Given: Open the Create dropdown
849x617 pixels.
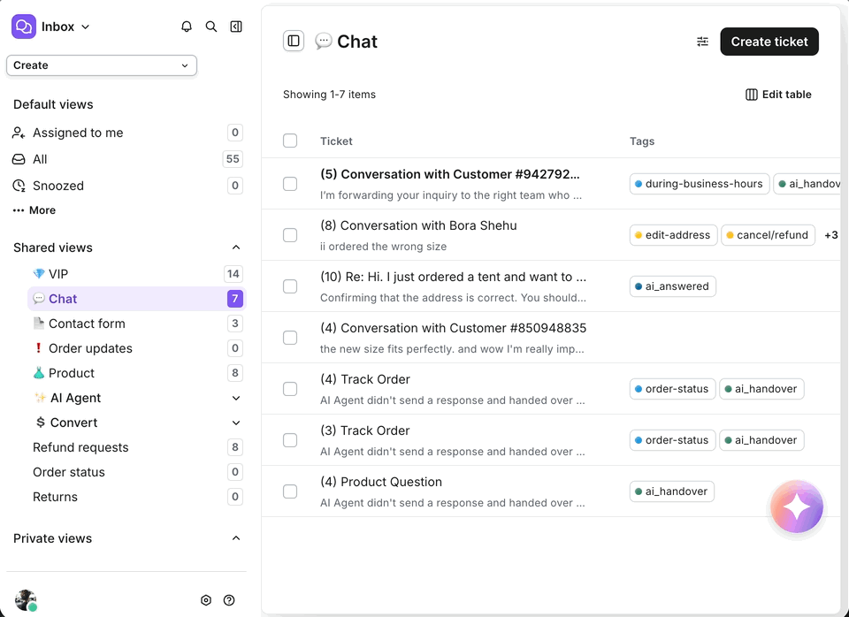Looking at the screenshot, I should tap(101, 65).
